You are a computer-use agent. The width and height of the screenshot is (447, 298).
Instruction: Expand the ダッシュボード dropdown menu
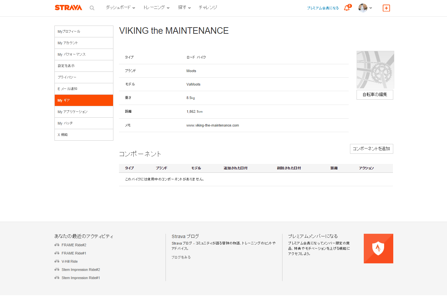pyautogui.click(x=120, y=7)
